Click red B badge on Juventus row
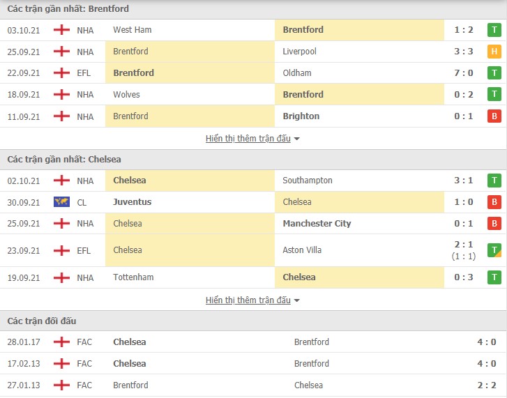This screenshot has width=507, height=398. coord(494,202)
